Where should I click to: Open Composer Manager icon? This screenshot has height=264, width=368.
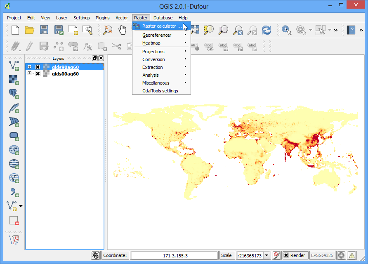[87, 30]
